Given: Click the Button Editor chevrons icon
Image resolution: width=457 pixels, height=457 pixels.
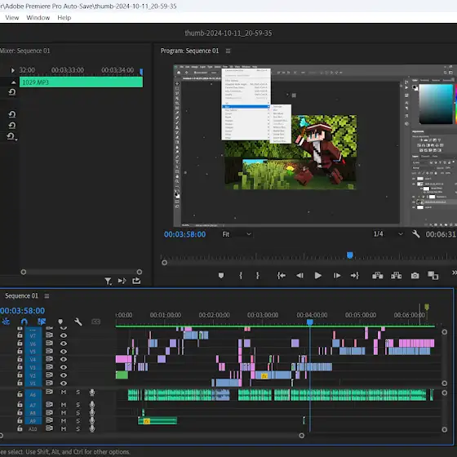Looking at the screenshot, I should click(454, 273).
